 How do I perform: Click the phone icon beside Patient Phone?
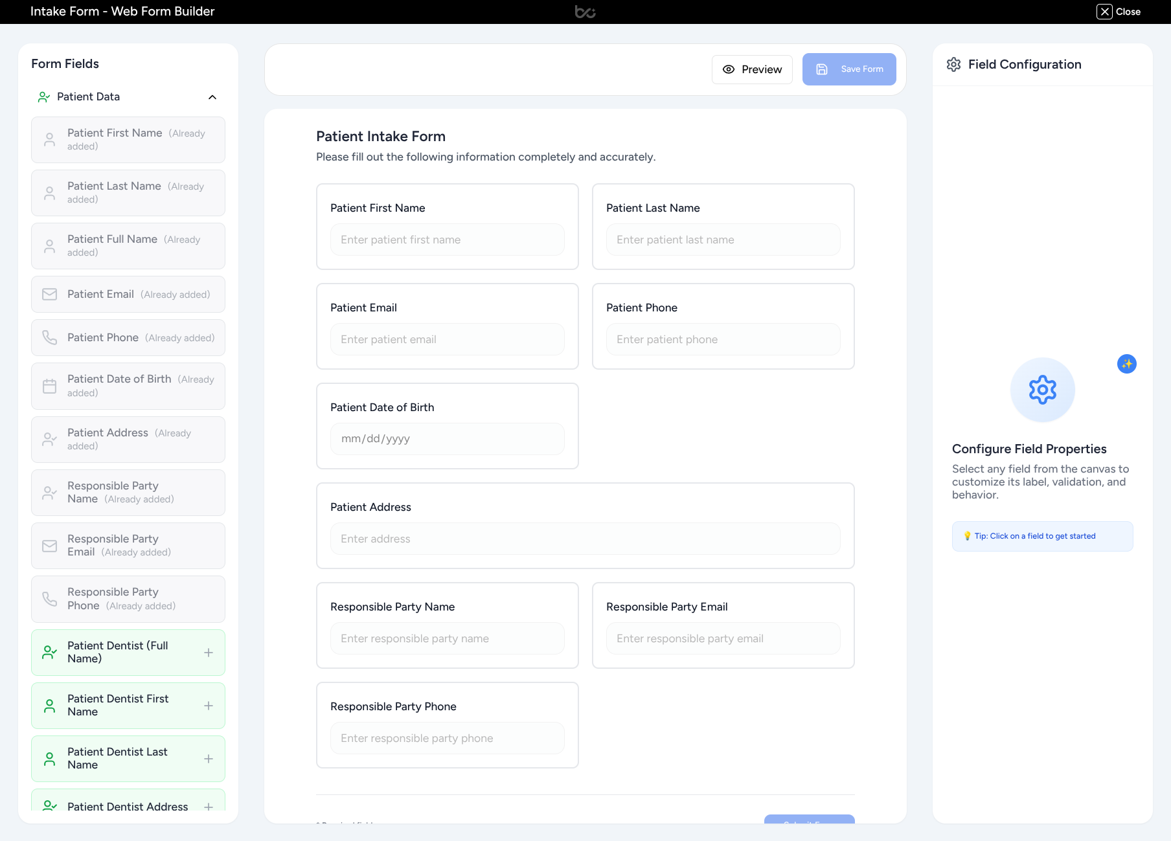49,337
